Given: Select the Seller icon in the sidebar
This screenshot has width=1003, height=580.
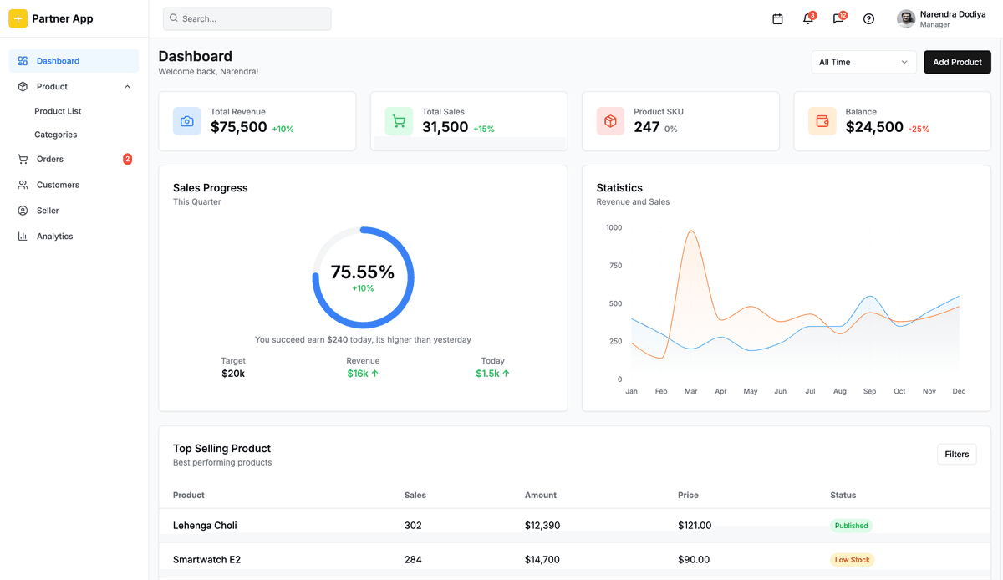Looking at the screenshot, I should 23,210.
